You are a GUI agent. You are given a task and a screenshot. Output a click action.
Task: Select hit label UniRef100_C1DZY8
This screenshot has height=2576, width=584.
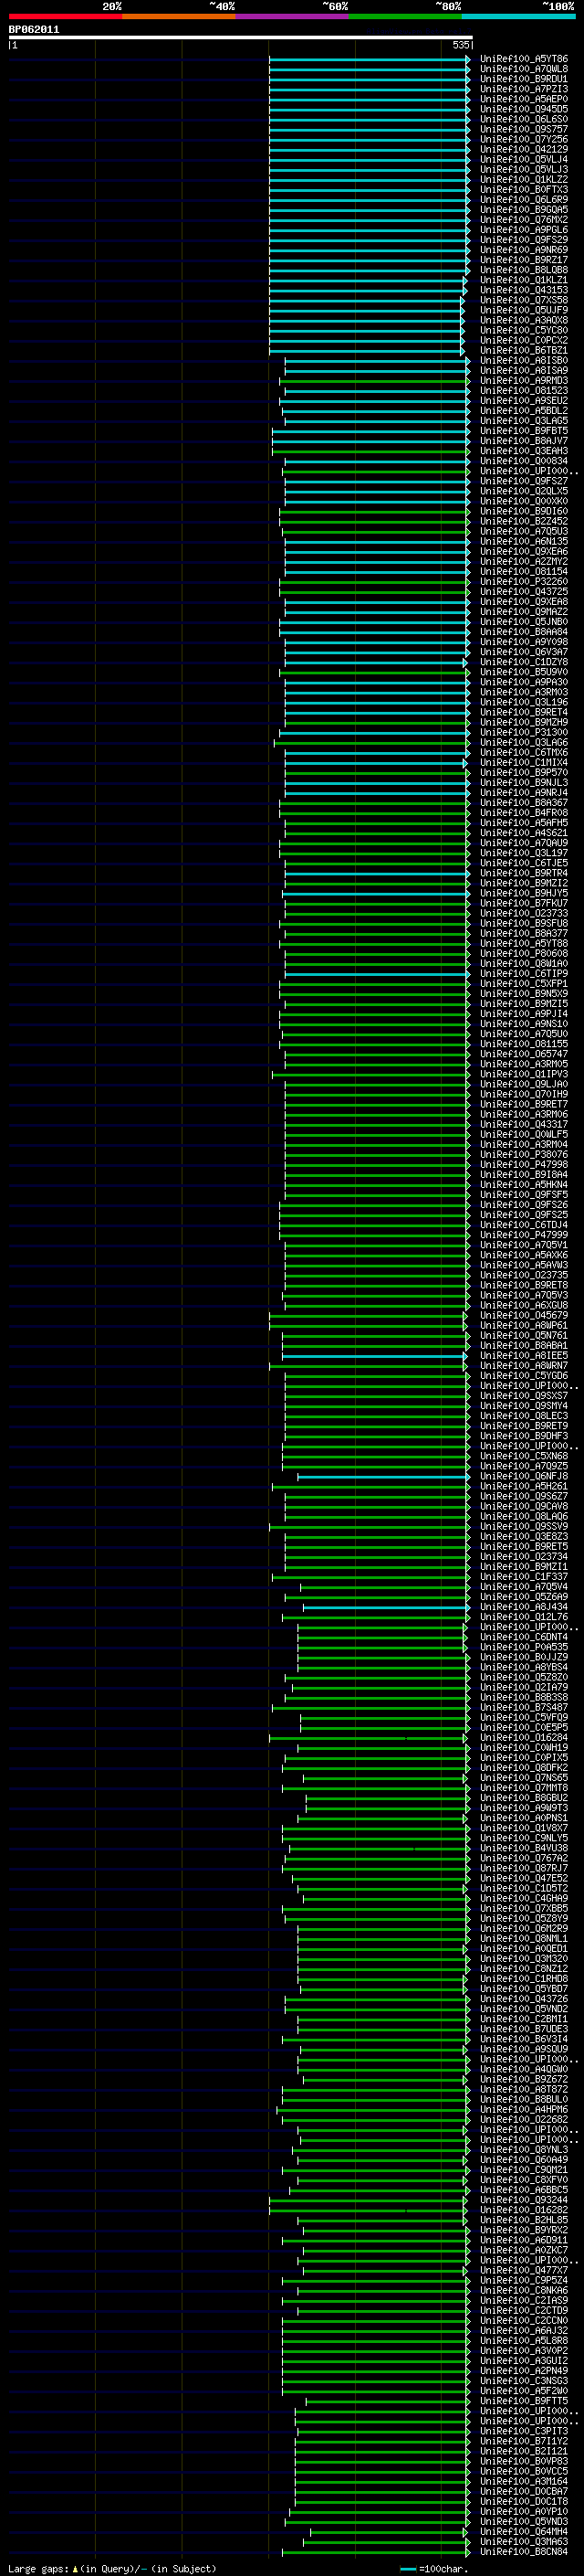(x=524, y=662)
